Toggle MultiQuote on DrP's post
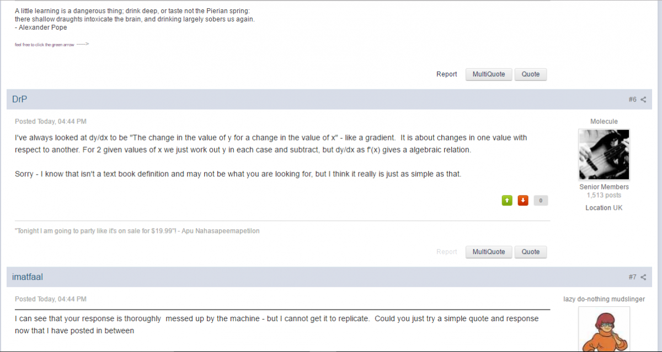 [x=489, y=252]
